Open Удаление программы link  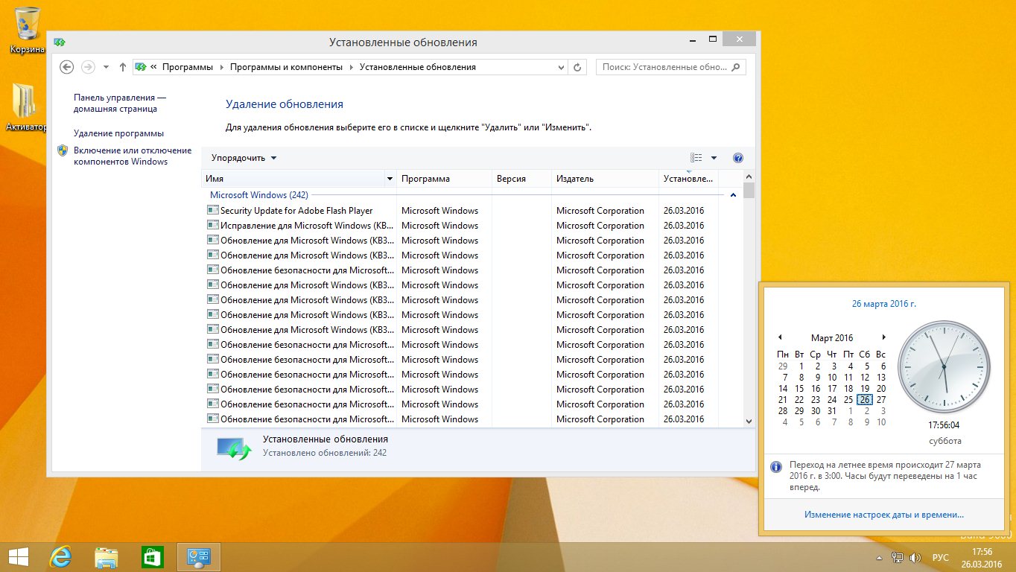pos(118,133)
